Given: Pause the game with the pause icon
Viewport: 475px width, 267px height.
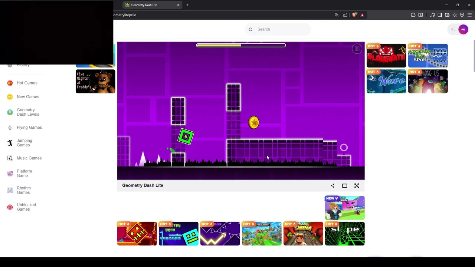Looking at the screenshot, I should pos(357,49).
